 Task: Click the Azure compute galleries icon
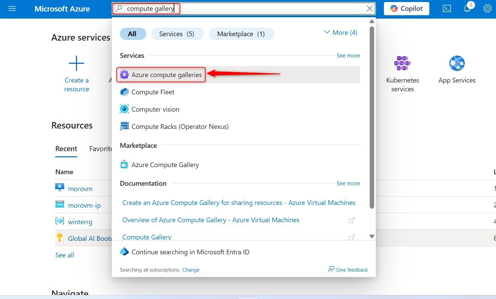pyautogui.click(x=124, y=75)
